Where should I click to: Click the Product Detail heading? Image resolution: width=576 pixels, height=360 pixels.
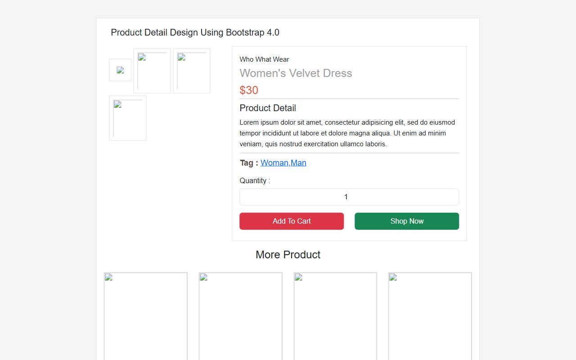coord(268,108)
